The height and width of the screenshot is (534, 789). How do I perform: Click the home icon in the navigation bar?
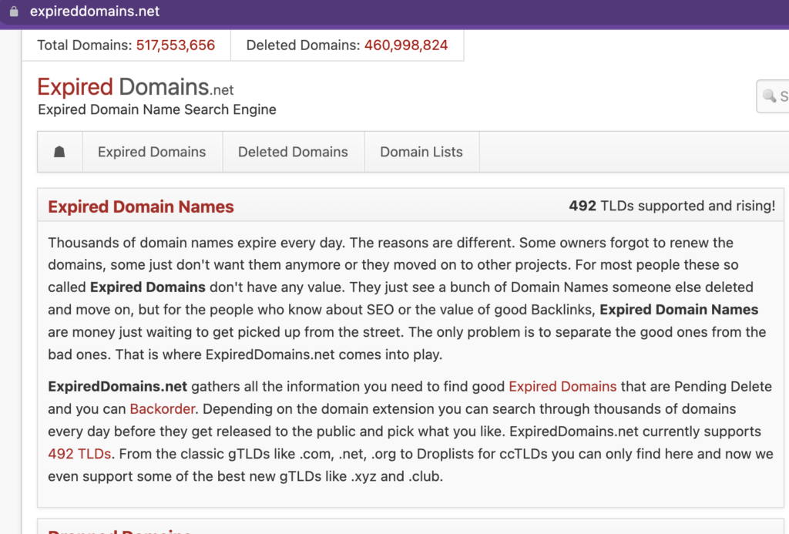click(x=59, y=152)
